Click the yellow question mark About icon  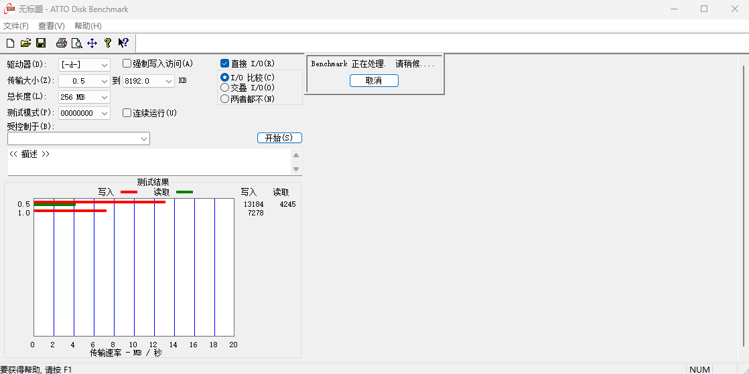(x=107, y=43)
